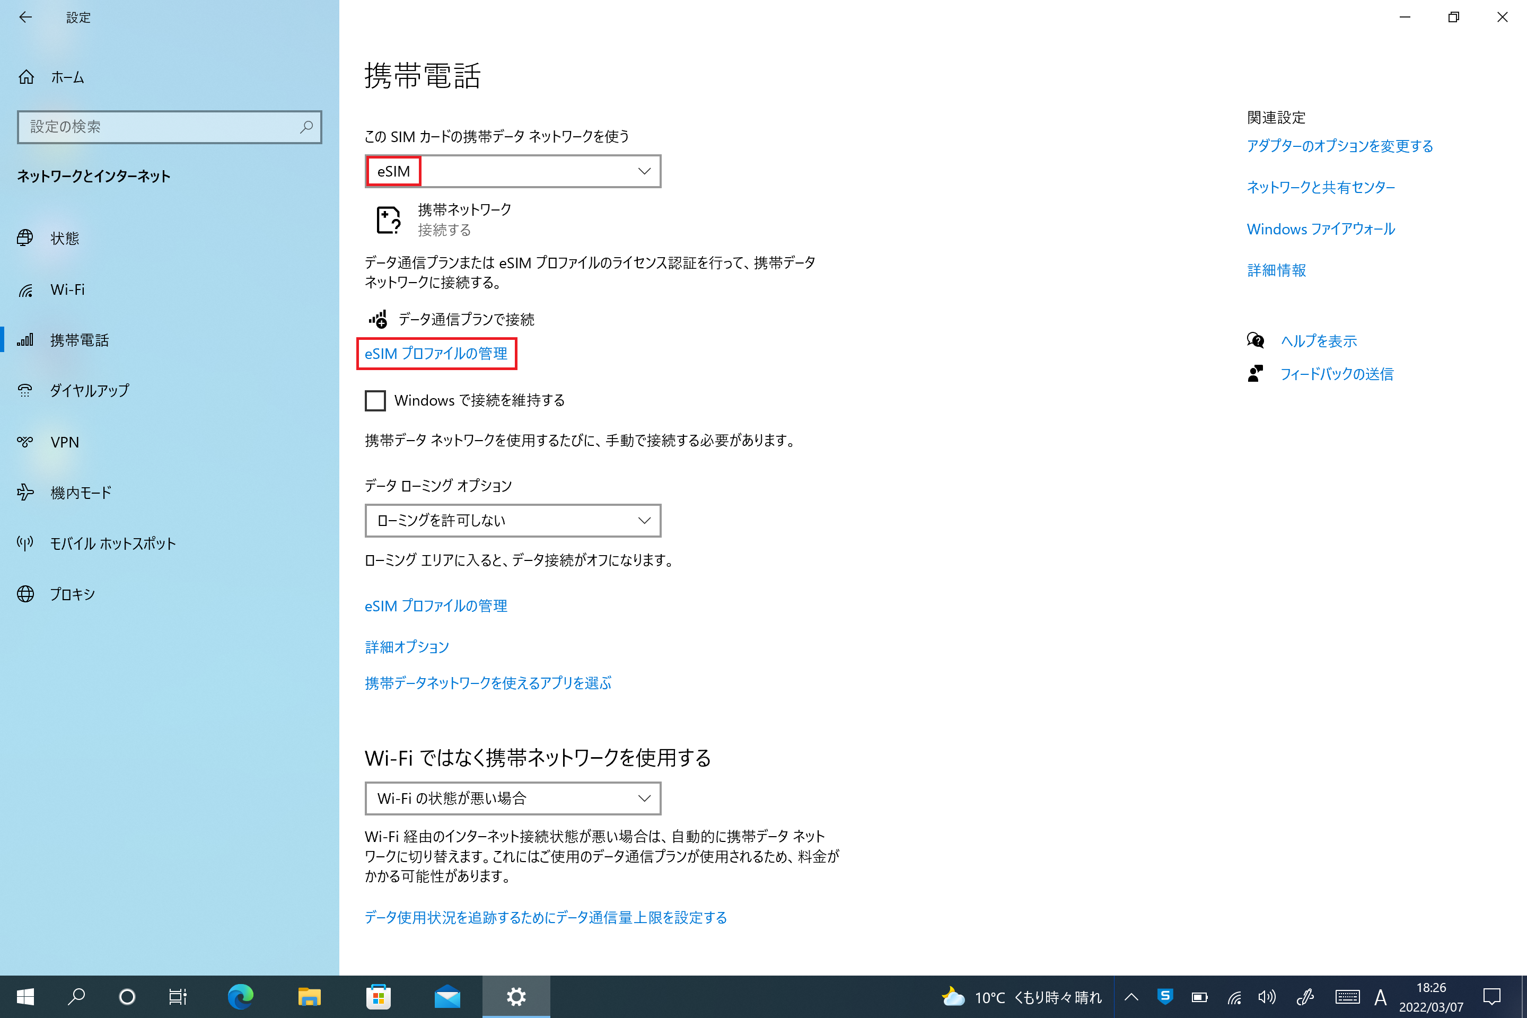Click the 状態 globe icon in sidebar
Image resolution: width=1527 pixels, height=1018 pixels.
(25, 238)
